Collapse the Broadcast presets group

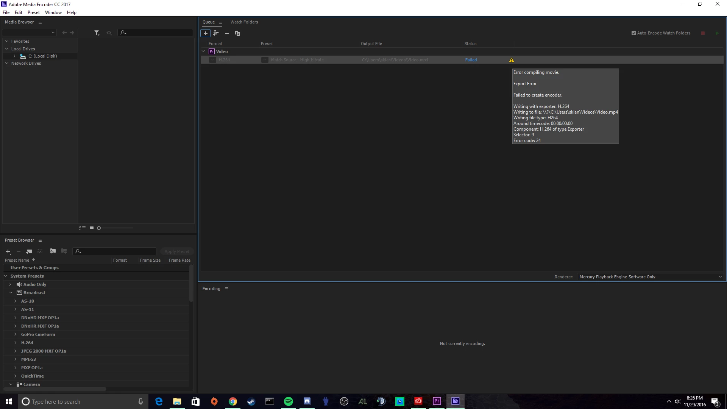11,293
